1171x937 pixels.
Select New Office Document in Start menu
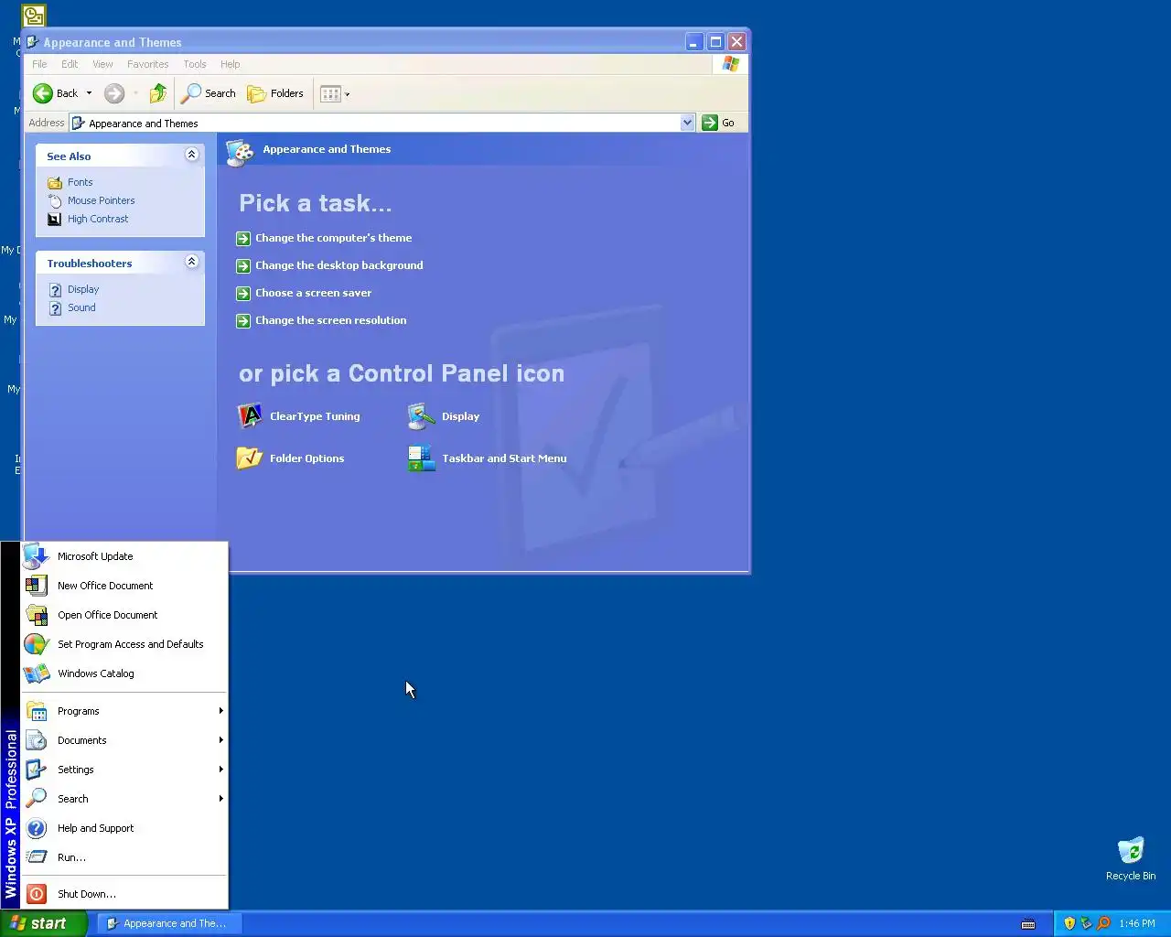pos(124,586)
